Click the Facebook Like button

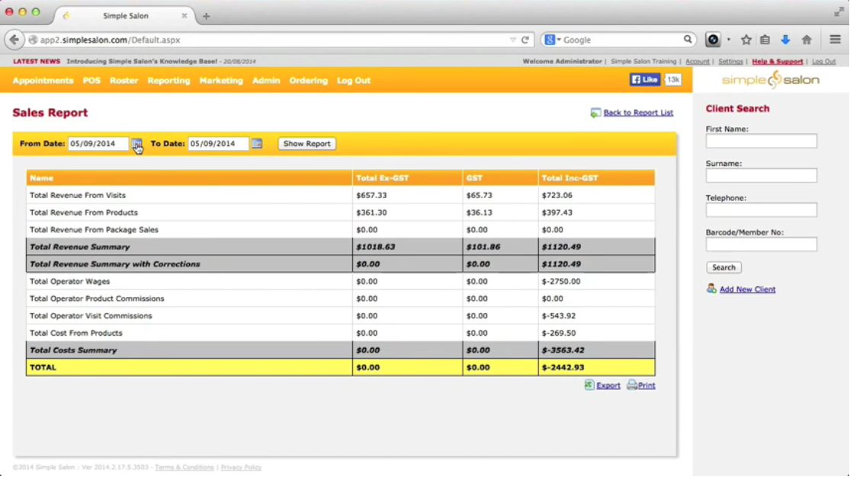point(644,80)
